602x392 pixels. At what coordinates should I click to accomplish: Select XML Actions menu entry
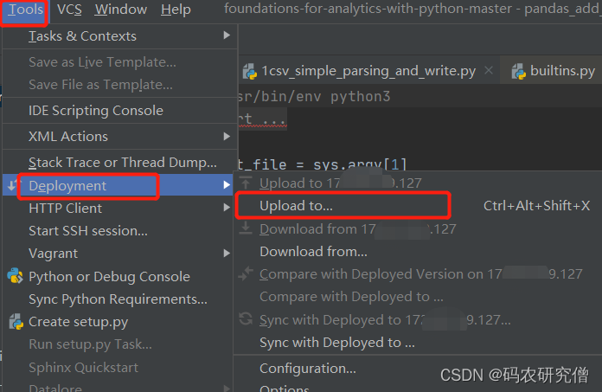(x=119, y=137)
